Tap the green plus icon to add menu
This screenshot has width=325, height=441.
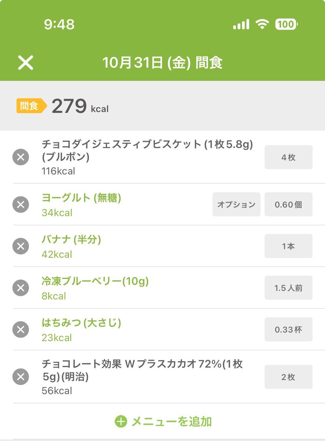[x=120, y=421]
